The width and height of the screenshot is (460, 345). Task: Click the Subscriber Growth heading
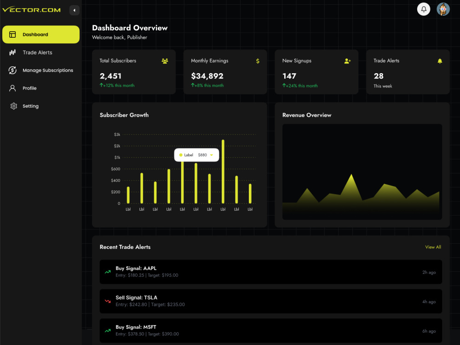(124, 115)
